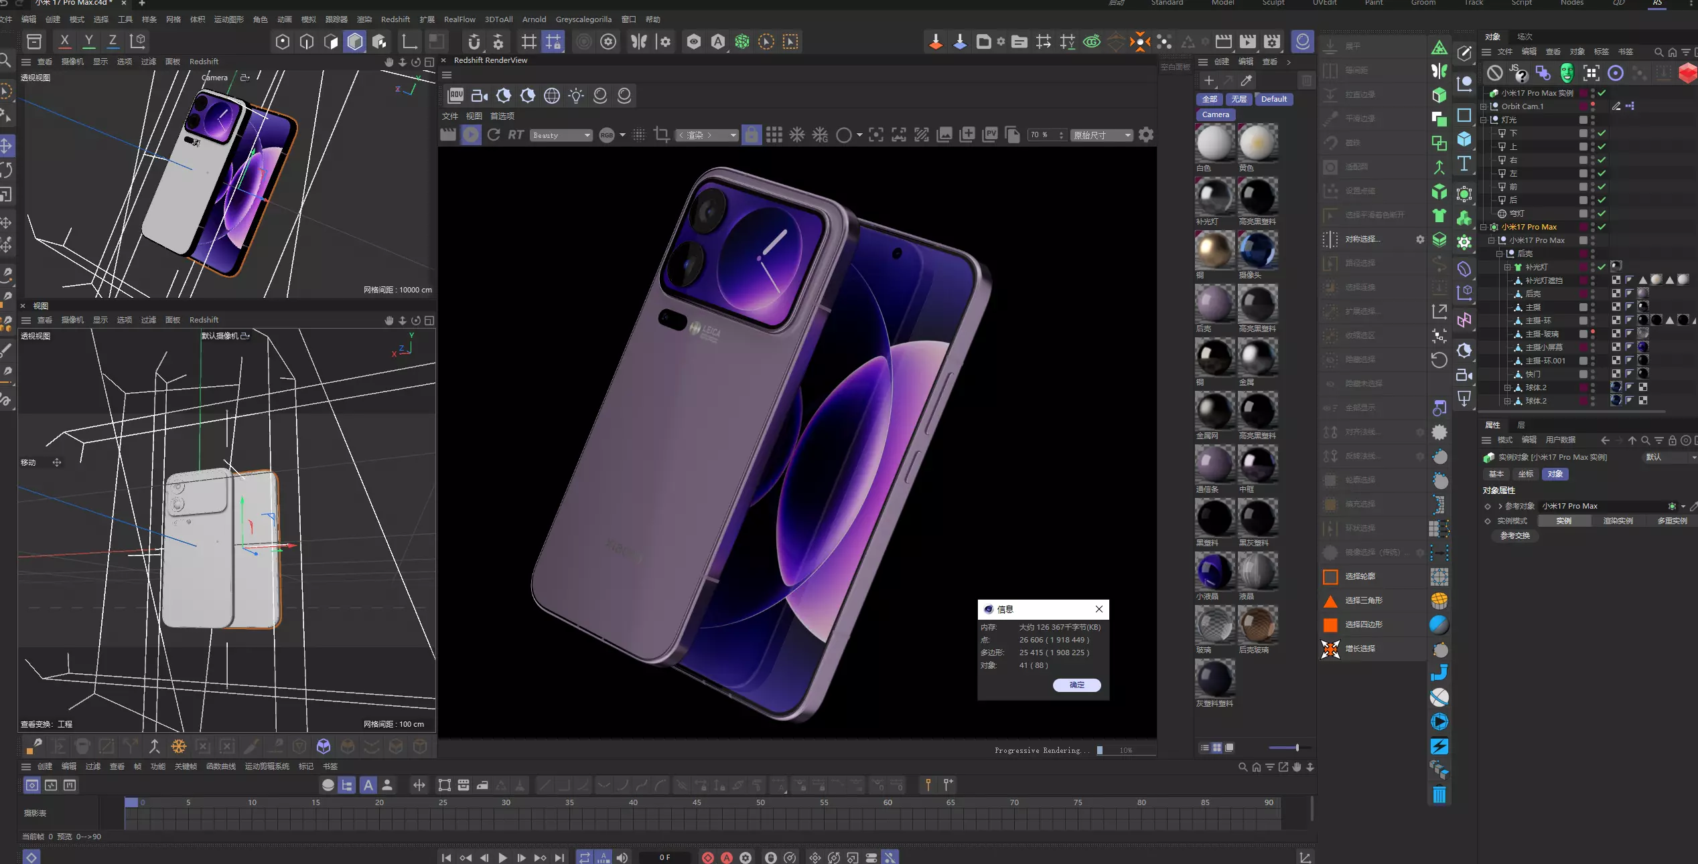The width and height of the screenshot is (1698, 864).
Task: Open the Redshift menu in the main menu bar
Action: pyautogui.click(x=395, y=19)
